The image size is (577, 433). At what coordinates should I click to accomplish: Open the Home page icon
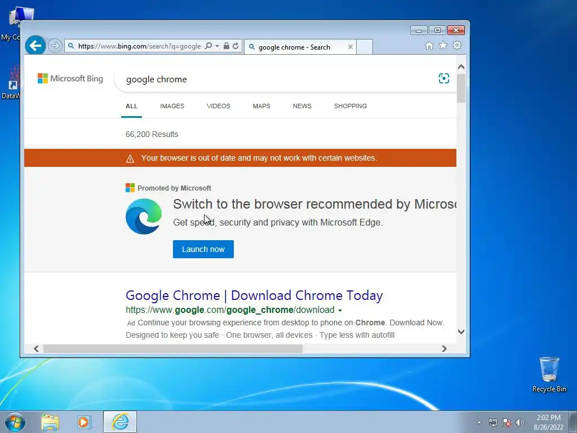point(429,45)
